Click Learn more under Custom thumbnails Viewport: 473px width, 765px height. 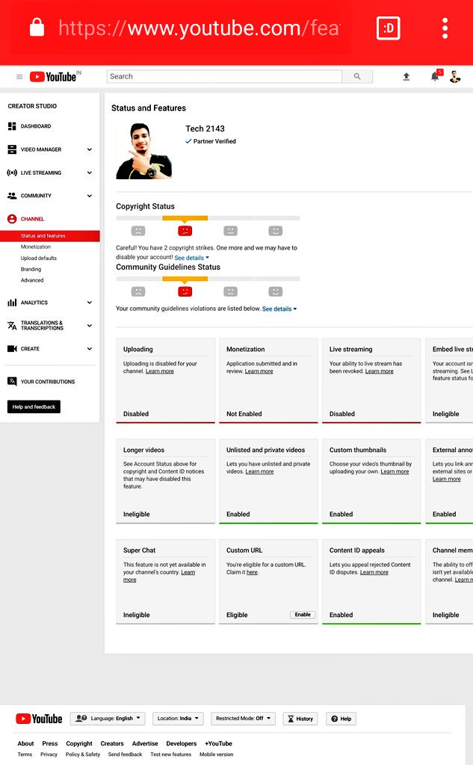pyautogui.click(x=395, y=472)
